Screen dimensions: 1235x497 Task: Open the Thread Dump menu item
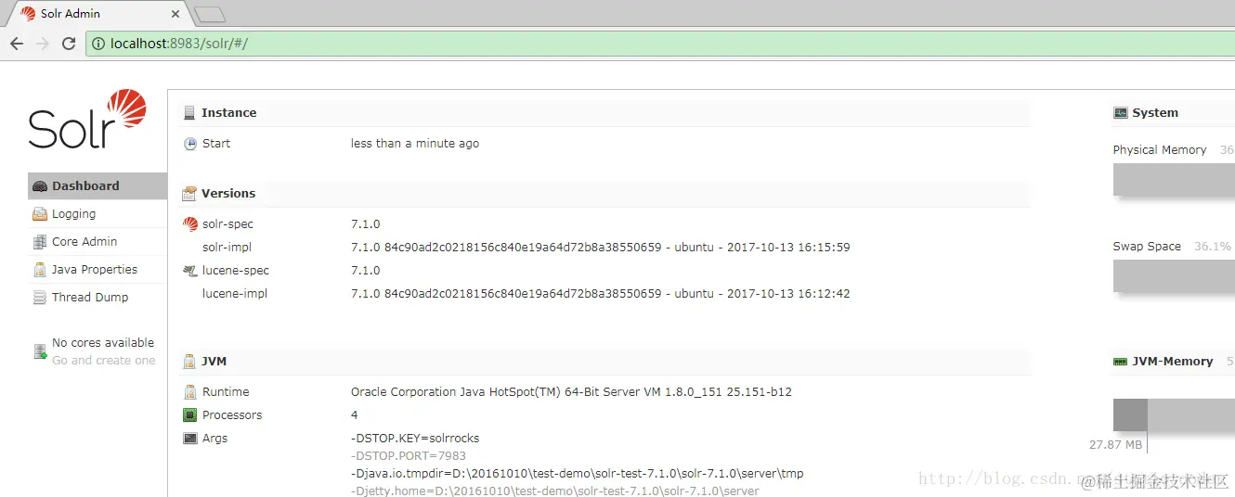97,297
